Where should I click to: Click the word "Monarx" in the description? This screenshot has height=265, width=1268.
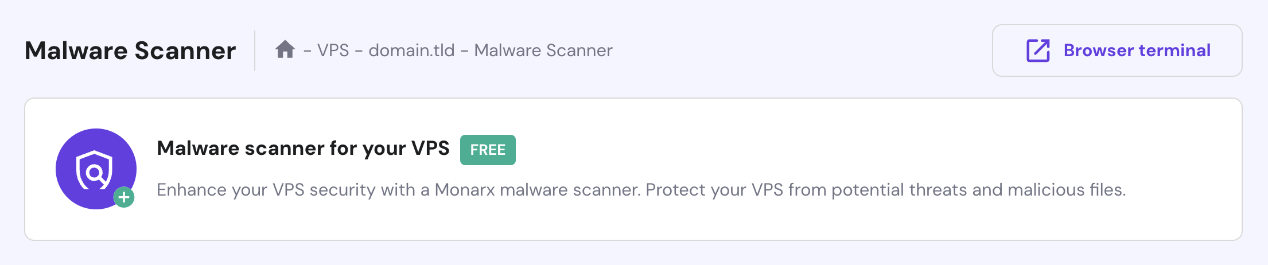[x=465, y=190]
